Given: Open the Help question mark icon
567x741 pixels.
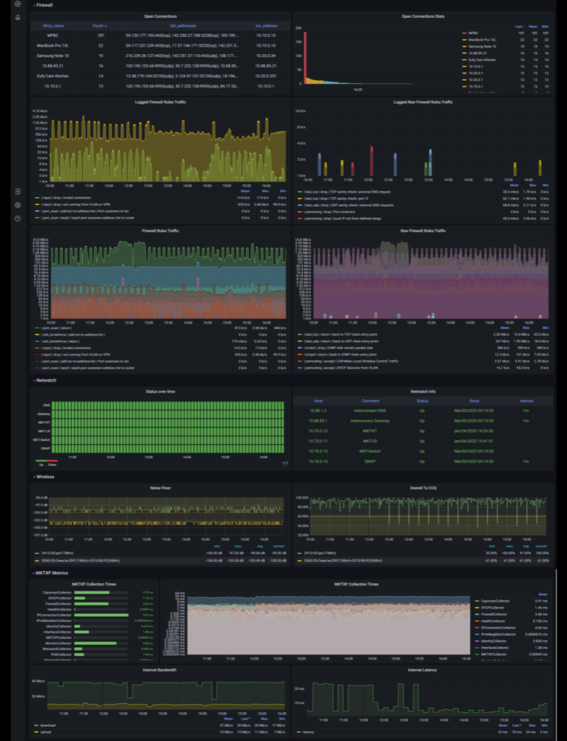Looking at the screenshot, I should (18, 219).
